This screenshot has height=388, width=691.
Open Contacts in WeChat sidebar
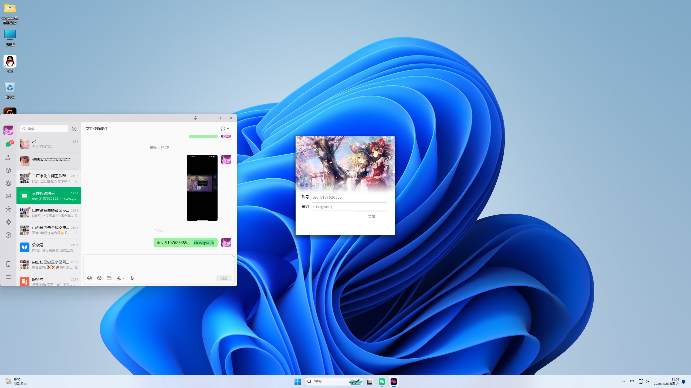click(x=8, y=157)
